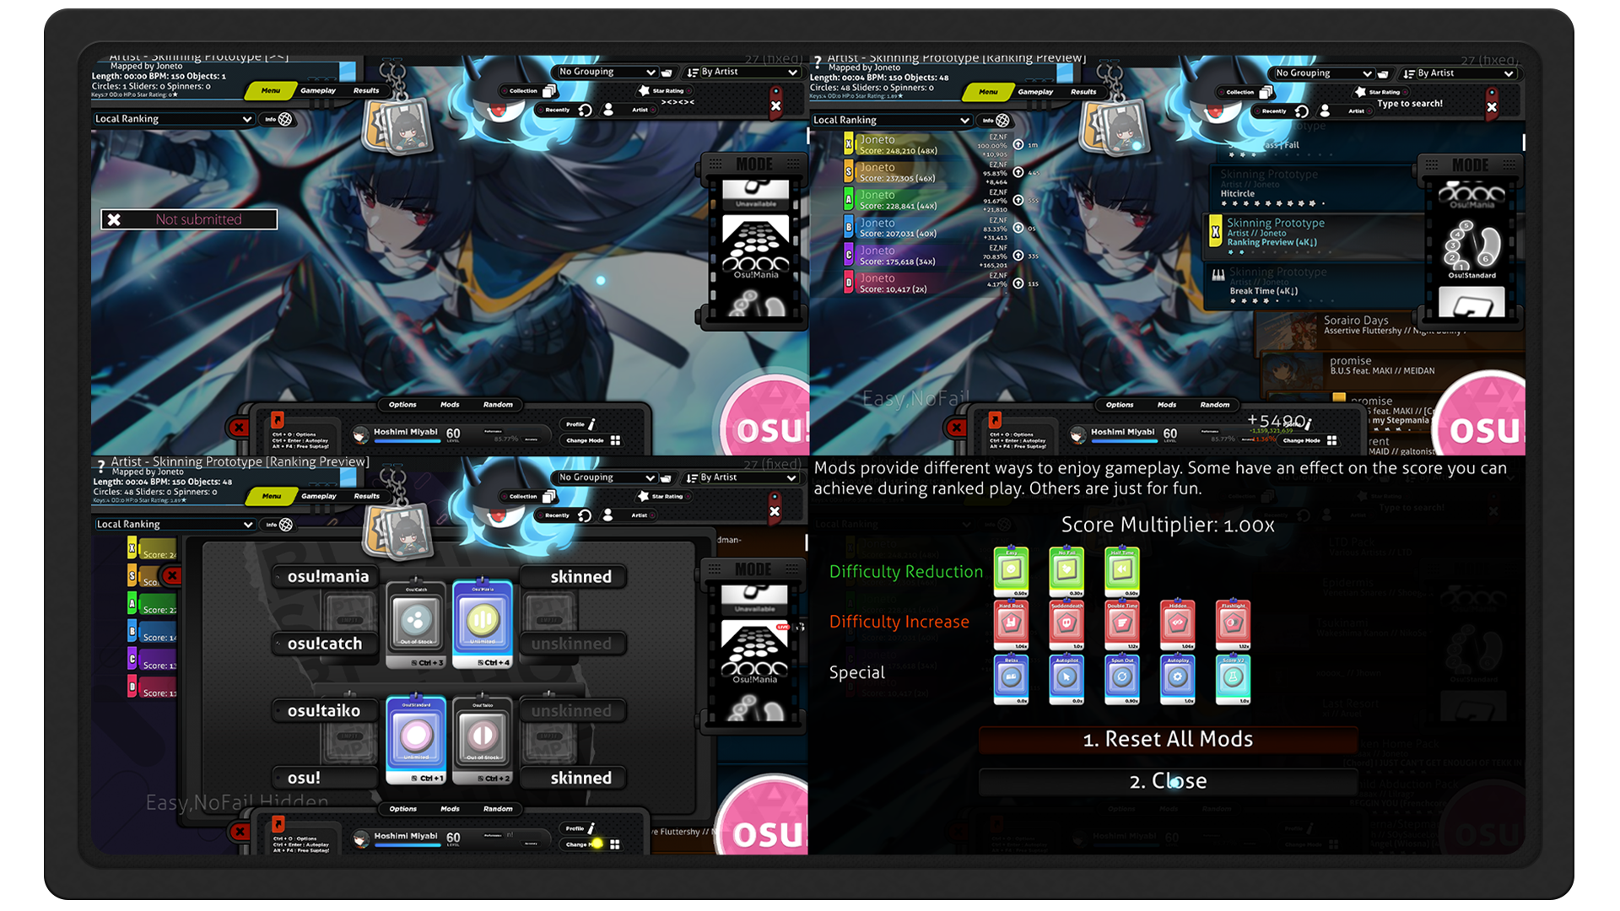Open Local Ranking dropdown in bottom-left panel

pyautogui.click(x=175, y=524)
